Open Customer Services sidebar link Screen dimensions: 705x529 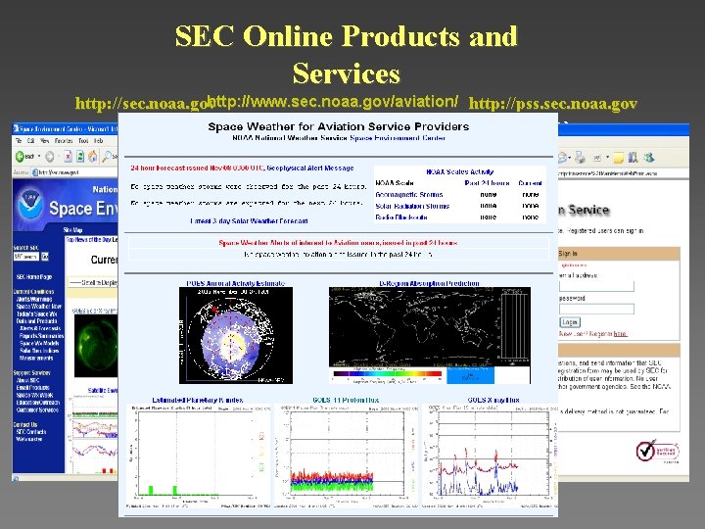[x=37, y=409]
